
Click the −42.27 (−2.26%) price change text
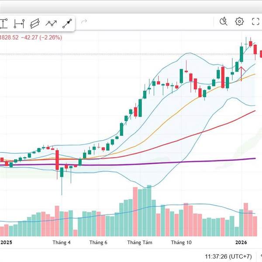point(41,38)
